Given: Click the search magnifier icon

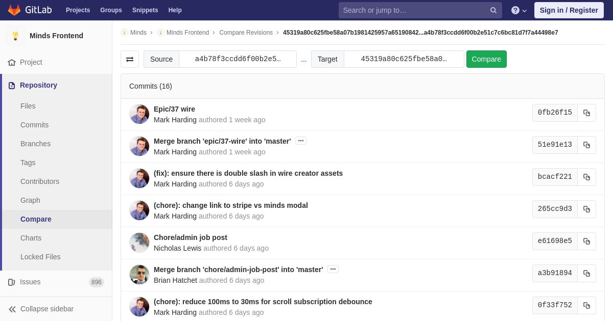Looking at the screenshot, I should click(x=493, y=10).
